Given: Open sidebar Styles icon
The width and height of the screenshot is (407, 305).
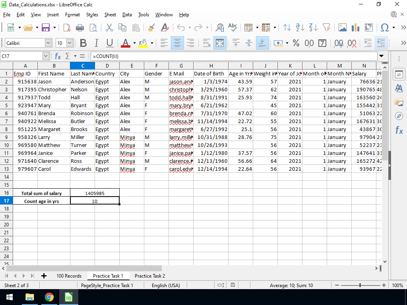Looking at the screenshot, I should coord(399,88).
